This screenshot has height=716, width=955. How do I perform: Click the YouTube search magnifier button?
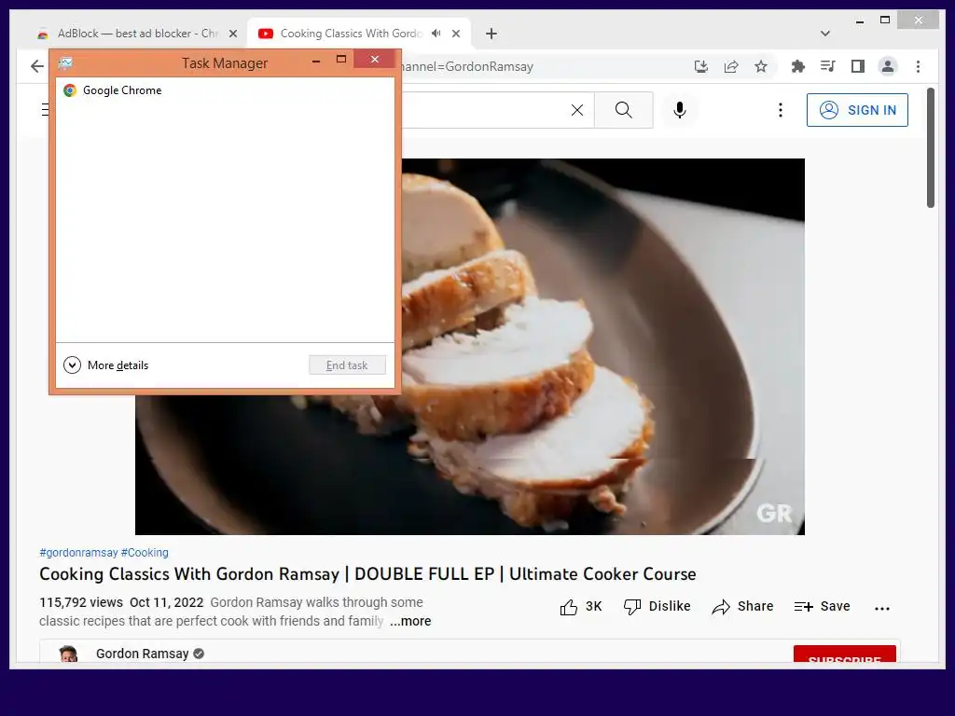point(624,110)
